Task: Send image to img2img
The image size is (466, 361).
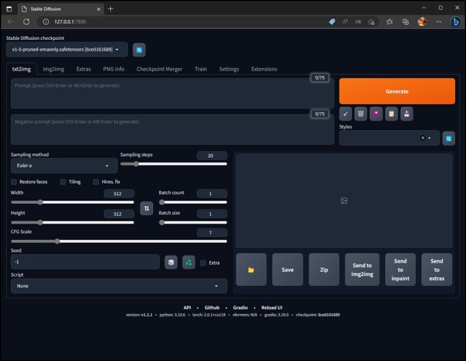Action: tap(362, 269)
